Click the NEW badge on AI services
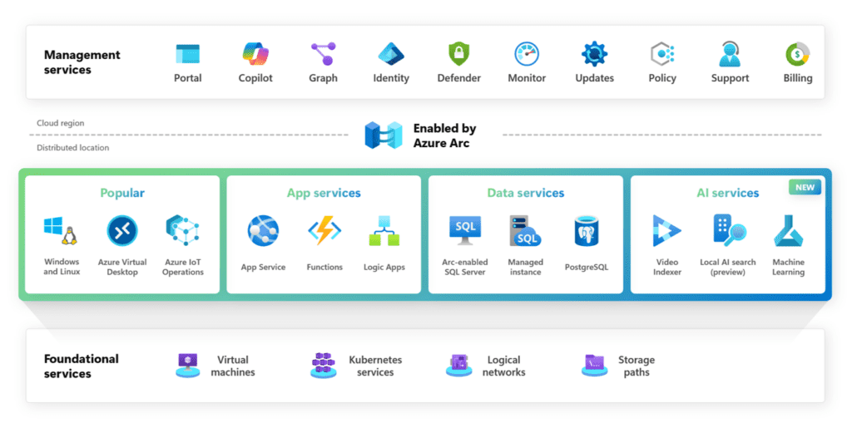The image size is (852, 428). 805,187
